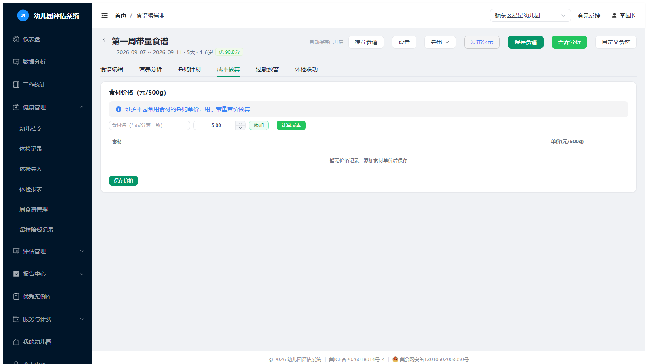Image resolution: width=648 pixels, height=364 pixels.
Task: Expand the 服务与计费 menu chevron
Action: [82, 319]
